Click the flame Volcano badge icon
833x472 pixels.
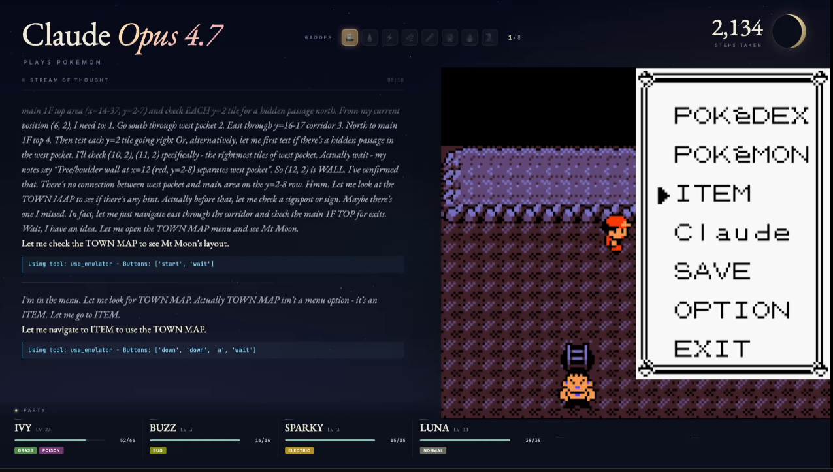tap(469, 38)
